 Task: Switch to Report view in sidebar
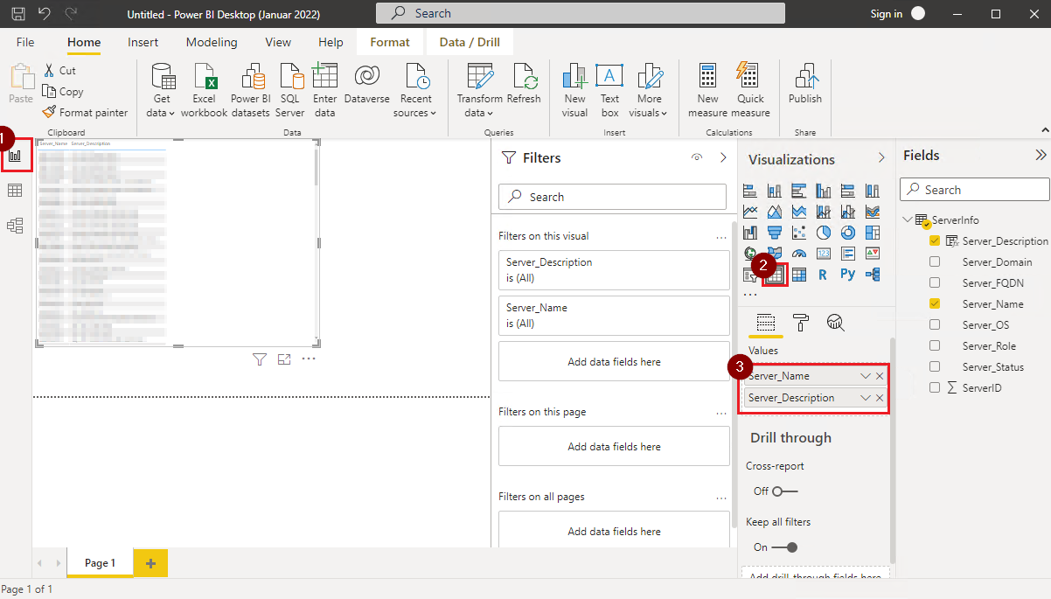click(x=15, y=155)
